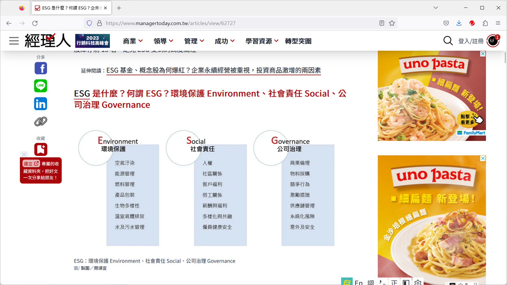
Task: Click 登入/註冊 login link
Action: click(471, 41)
